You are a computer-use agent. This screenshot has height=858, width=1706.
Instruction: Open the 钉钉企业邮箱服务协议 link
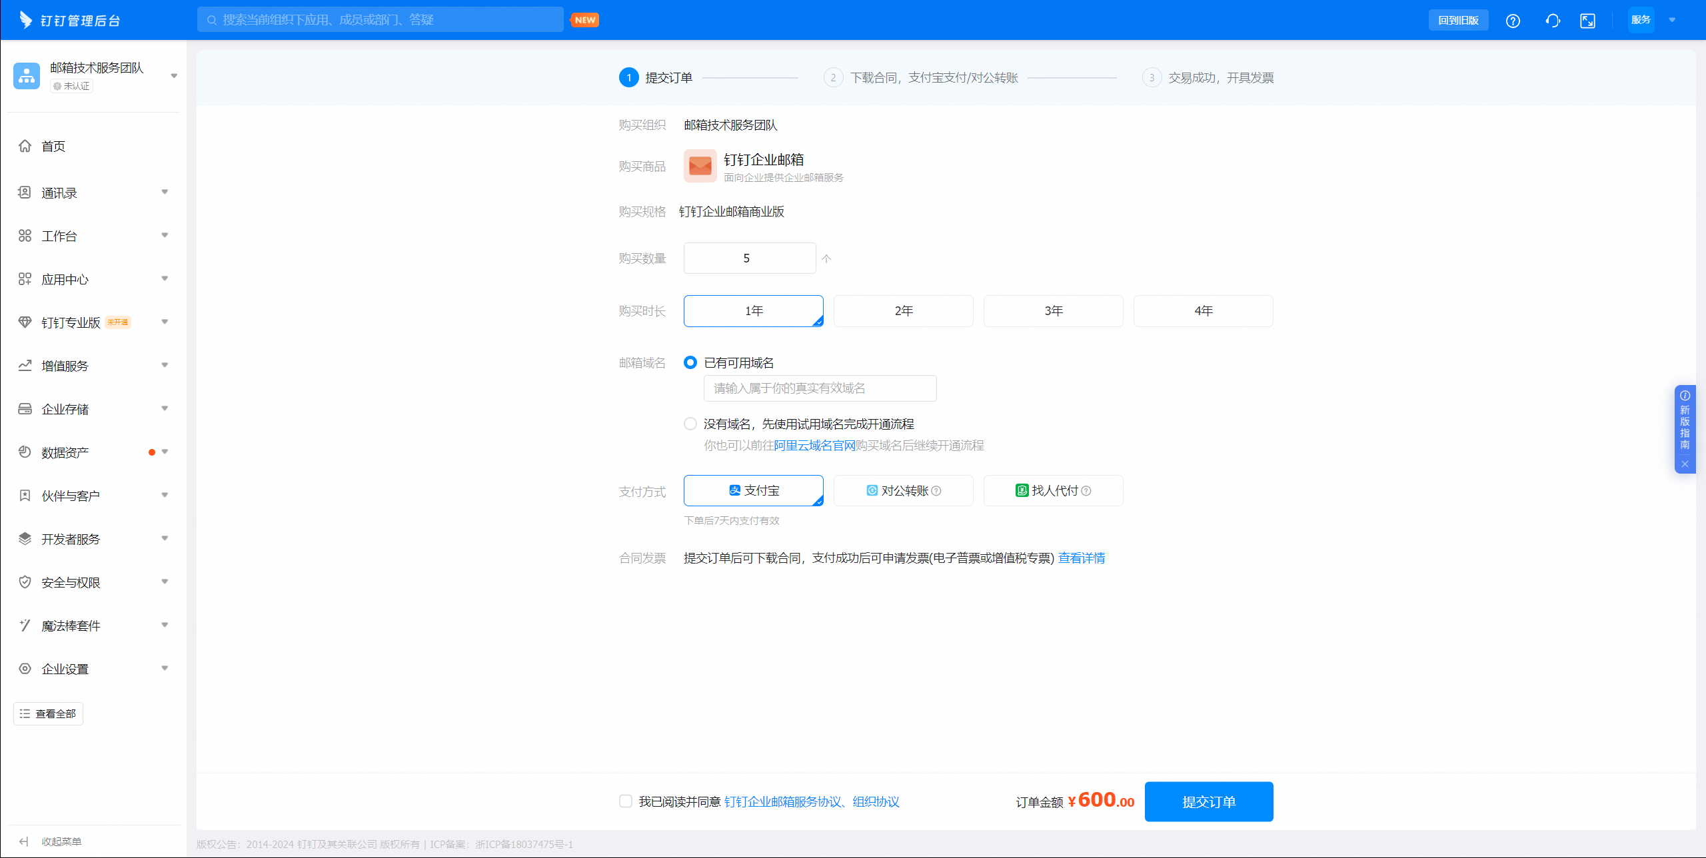tap(783, 802)
